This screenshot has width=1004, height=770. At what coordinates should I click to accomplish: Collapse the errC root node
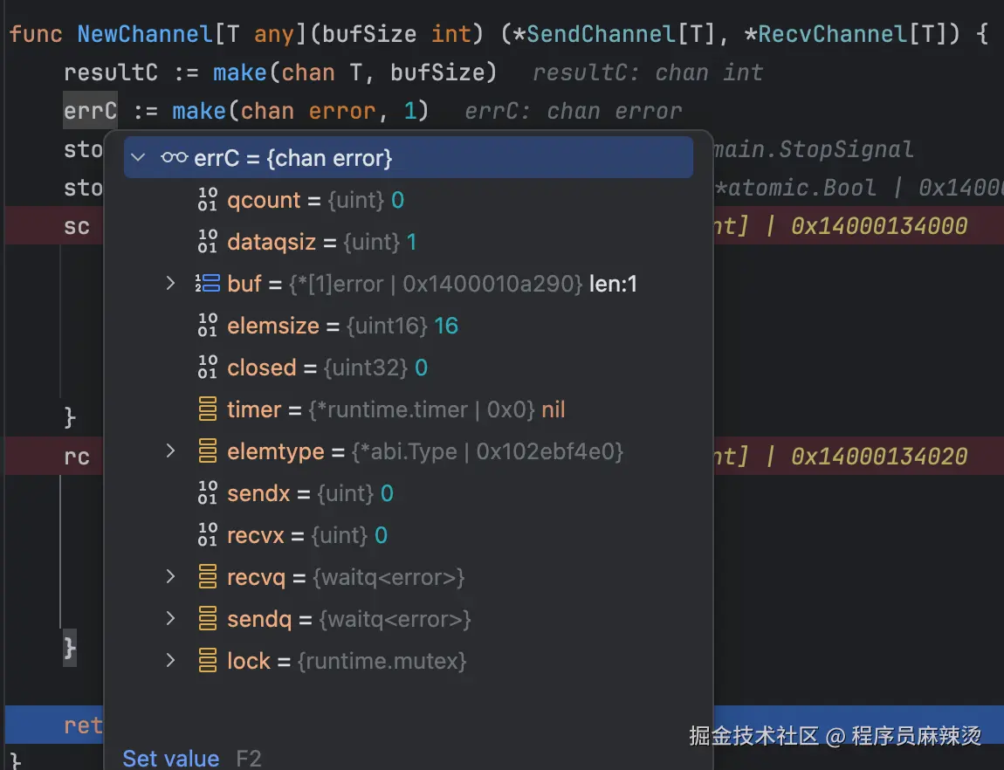pos(138,158)
